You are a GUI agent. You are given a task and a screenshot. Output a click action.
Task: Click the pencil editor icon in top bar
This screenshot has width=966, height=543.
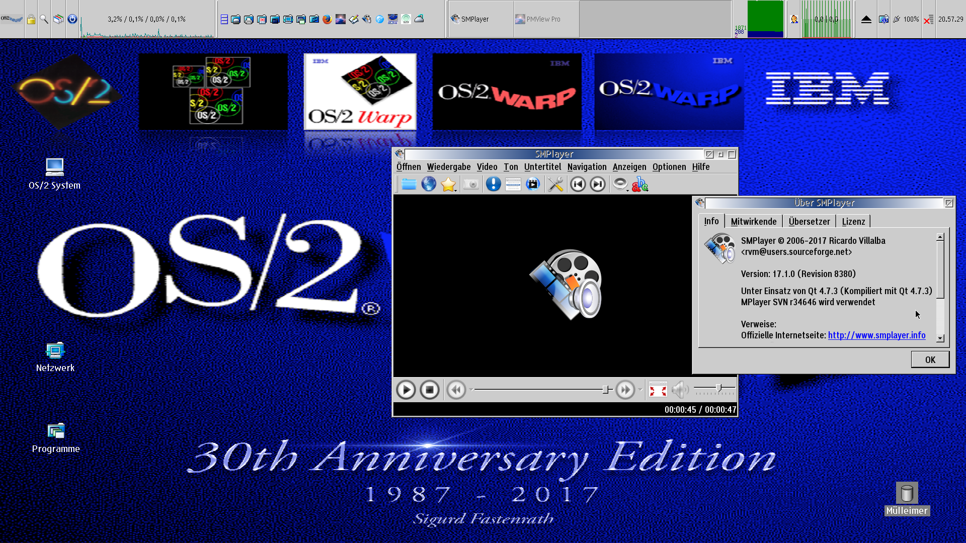(x=354, y=19)
